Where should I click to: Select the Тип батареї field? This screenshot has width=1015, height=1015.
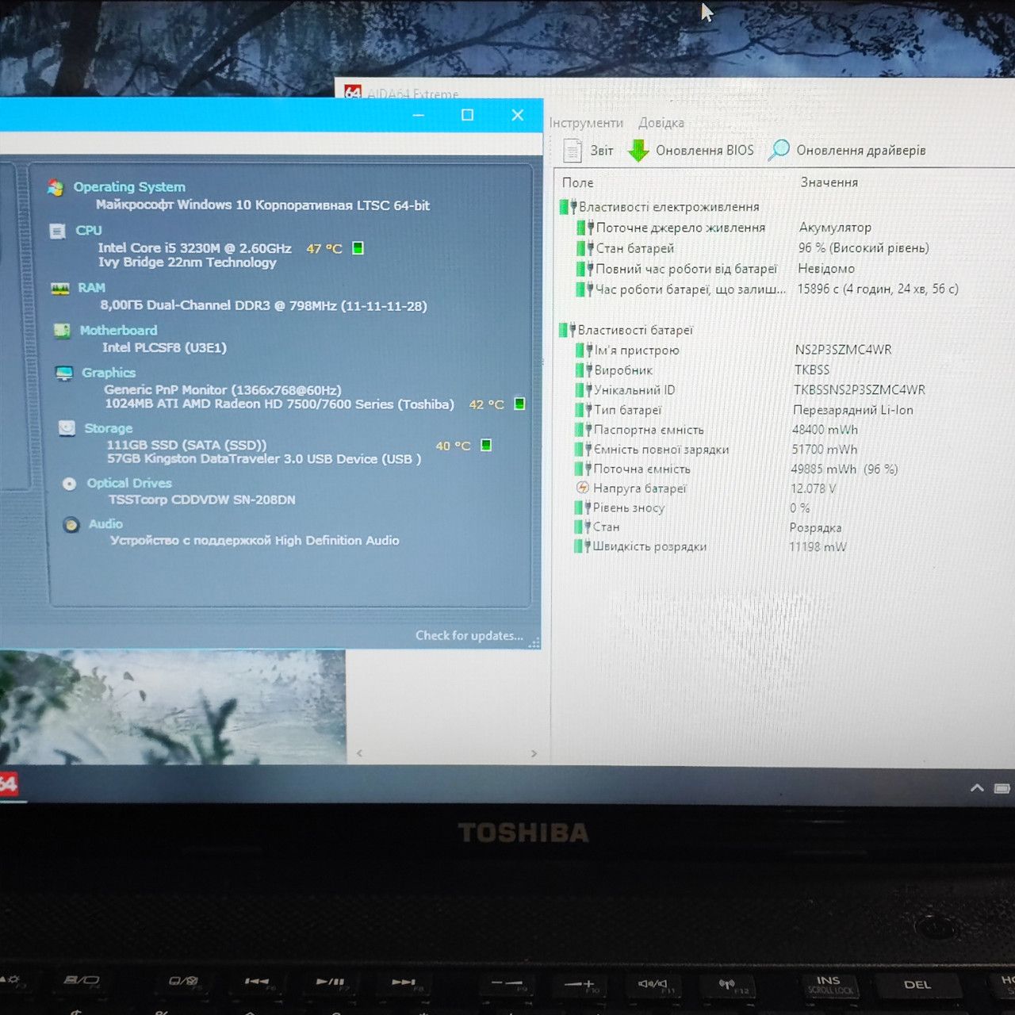[627, 410]
